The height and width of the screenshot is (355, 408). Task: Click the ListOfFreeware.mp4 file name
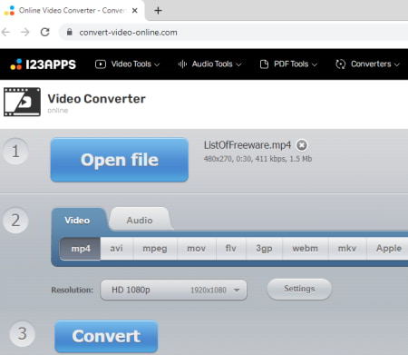click(248, 145)
